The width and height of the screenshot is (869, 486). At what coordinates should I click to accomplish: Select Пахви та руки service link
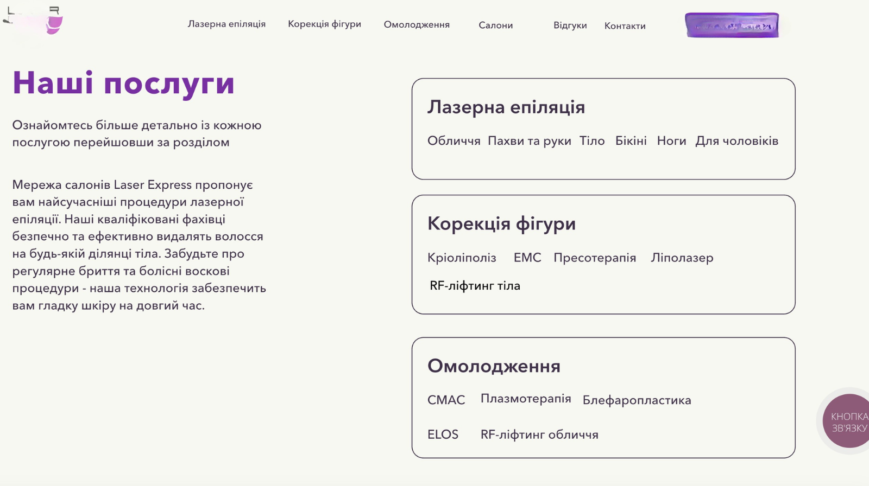tap(529, 141)
